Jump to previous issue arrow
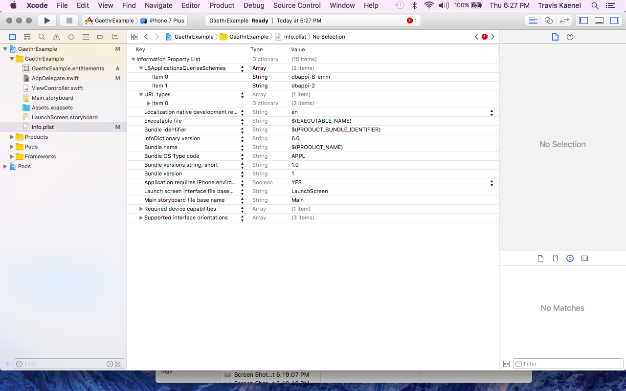Viewport: 626px width, 391px height. [x=476, y=37]
